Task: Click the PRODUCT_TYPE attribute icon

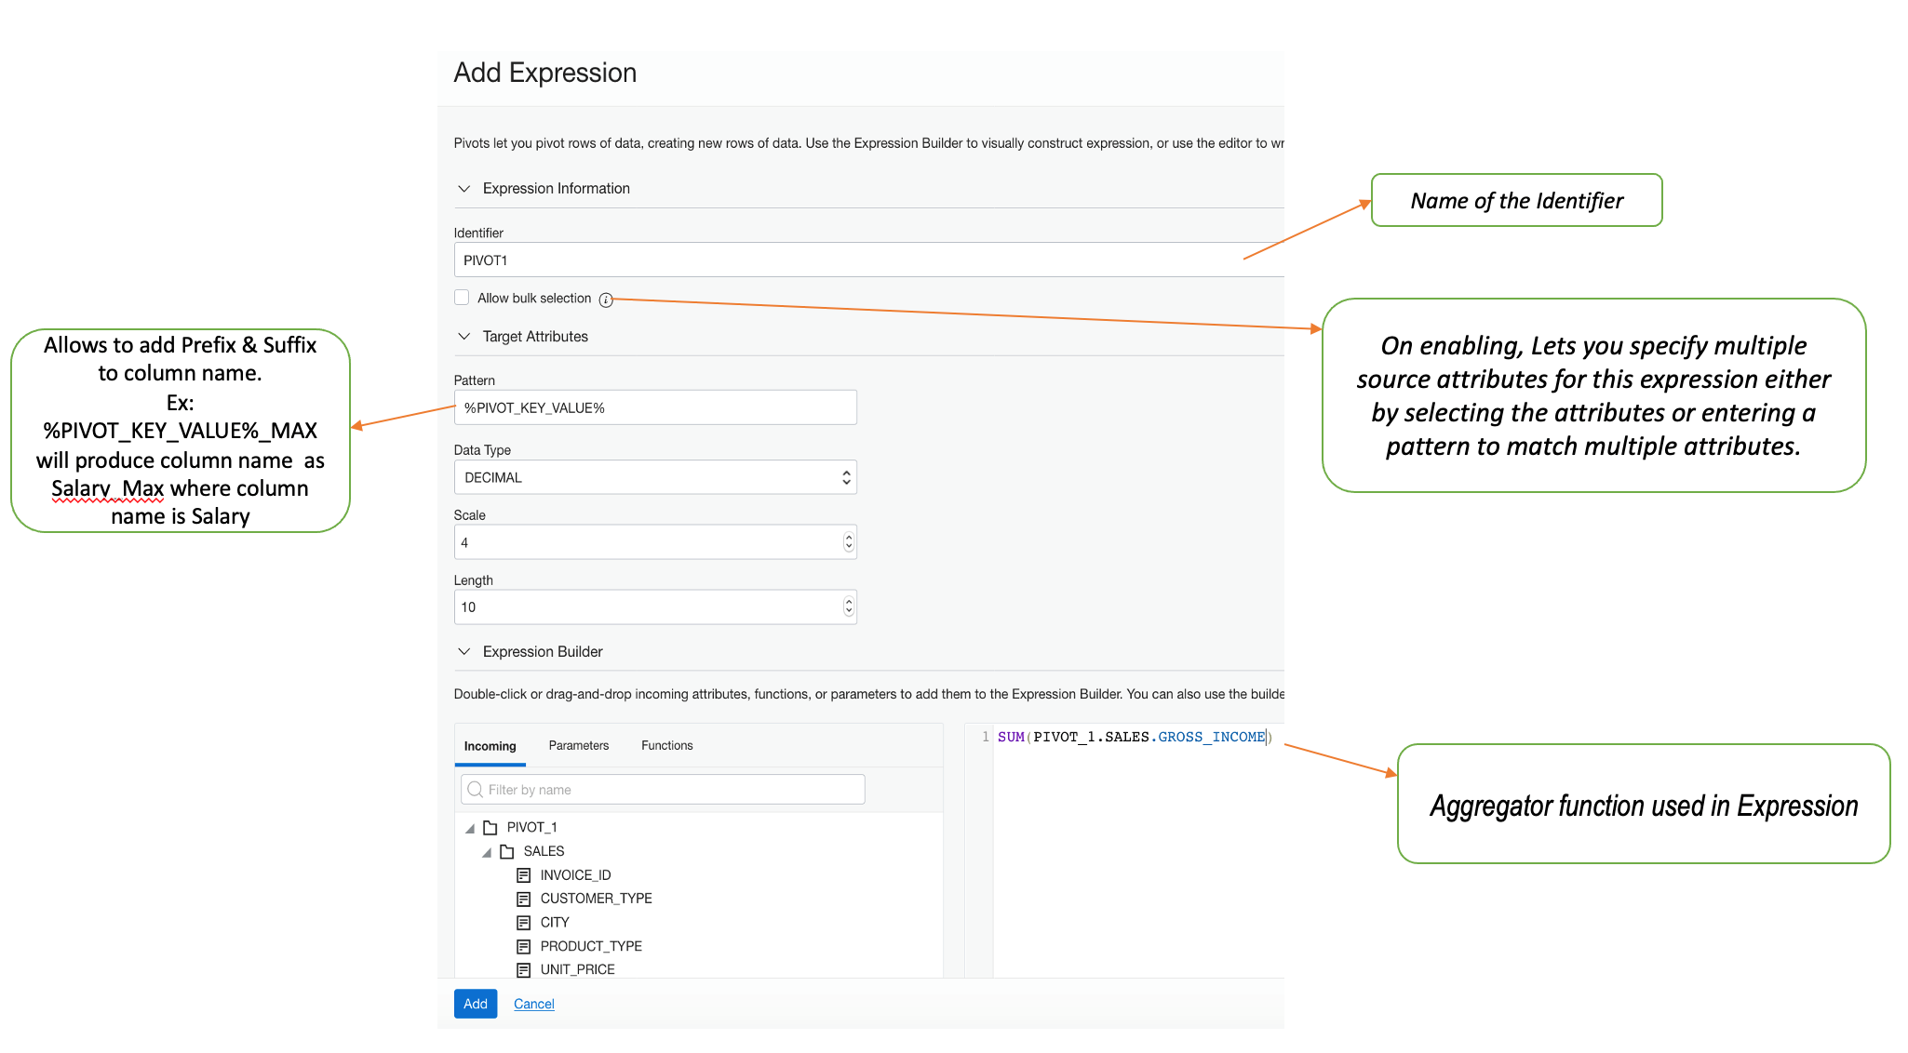Action: point(524,946)
